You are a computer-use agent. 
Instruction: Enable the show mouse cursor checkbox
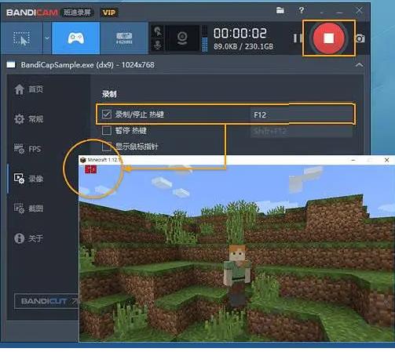[x=107, y=147]
